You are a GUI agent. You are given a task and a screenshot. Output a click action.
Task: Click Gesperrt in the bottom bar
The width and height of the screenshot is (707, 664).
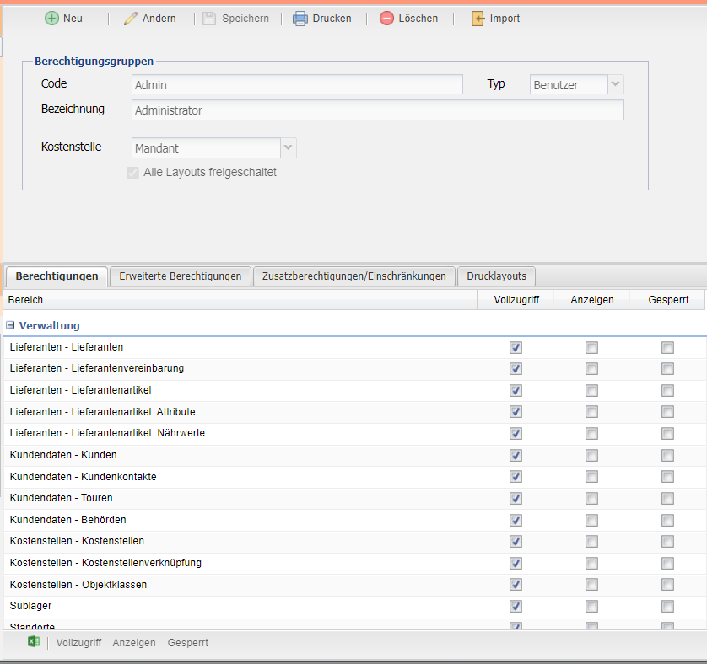188,643
